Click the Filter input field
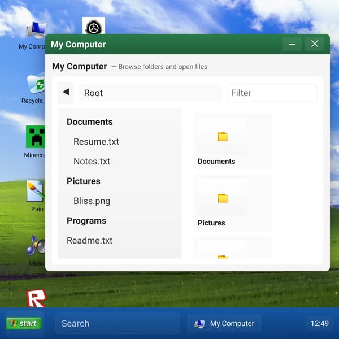Viewport: 339px width, 339px height. [272, 93]
